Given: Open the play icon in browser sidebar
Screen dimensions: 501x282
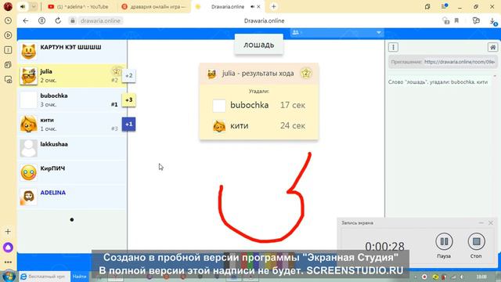Looking at the screenshot, I should [x=8, y=35].
